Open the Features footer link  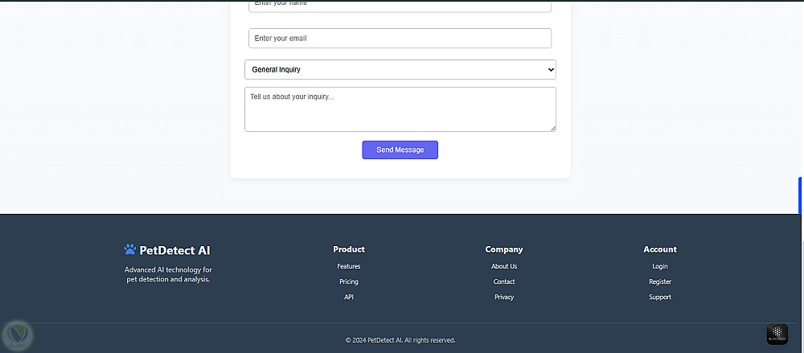(x=349, y=266)
